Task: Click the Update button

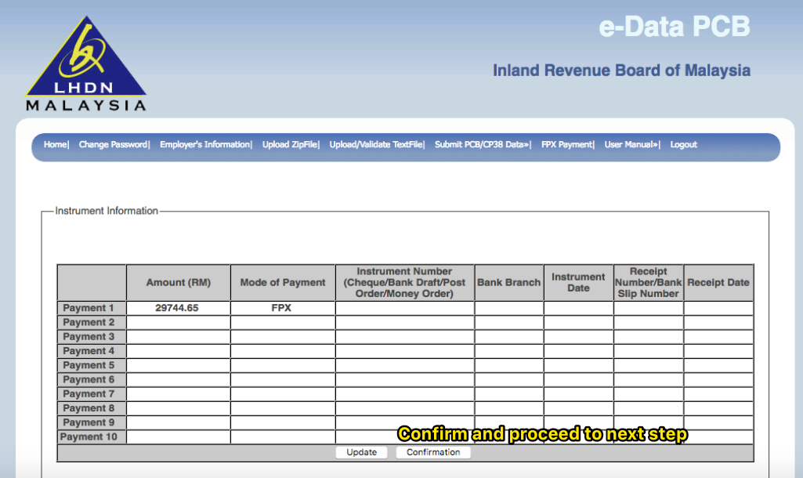Action: 362,452
